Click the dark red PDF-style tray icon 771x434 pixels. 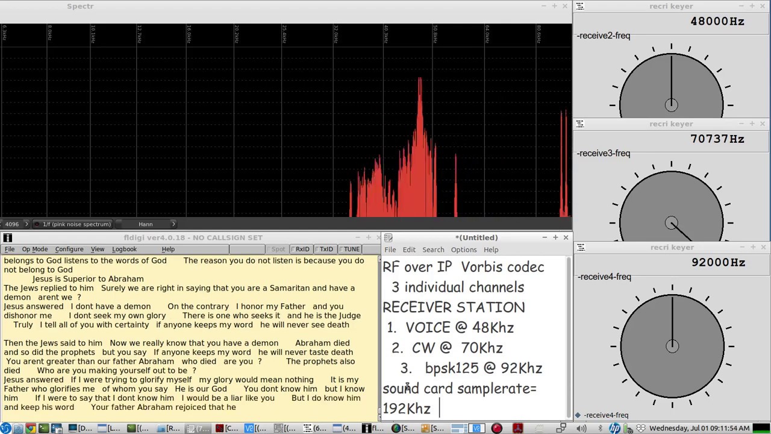coord(517,428)
